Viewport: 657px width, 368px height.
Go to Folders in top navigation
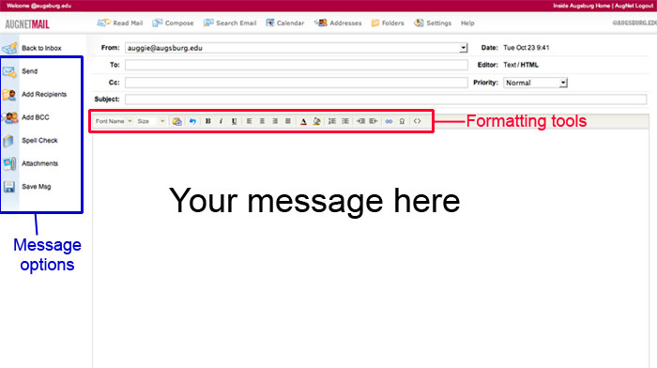[388, 23]
